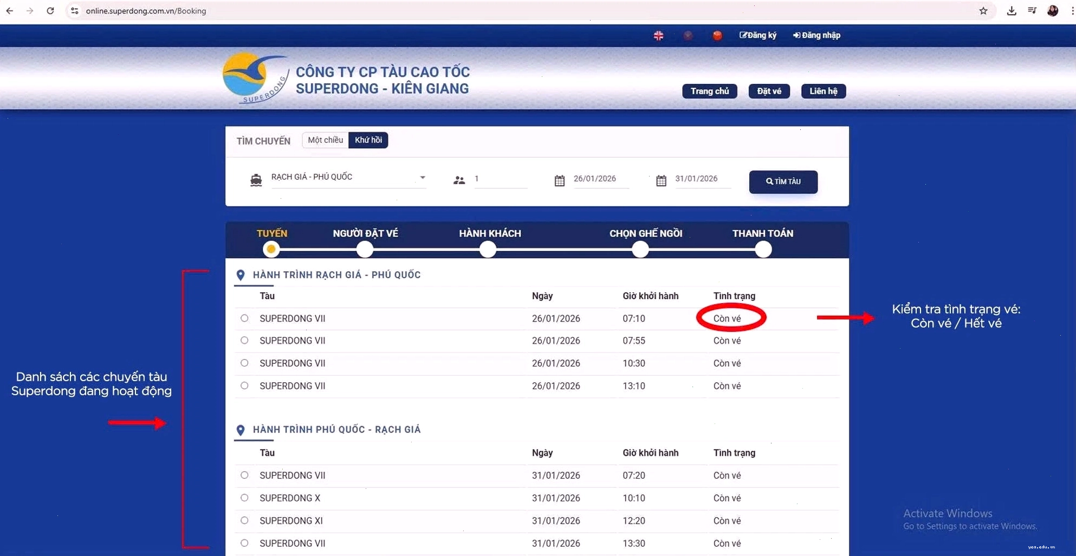Select the 13:10 SUPERDONG VII departure on 26/01/2026
Viewport: 1076px width, 556px height.
(244, 386)
